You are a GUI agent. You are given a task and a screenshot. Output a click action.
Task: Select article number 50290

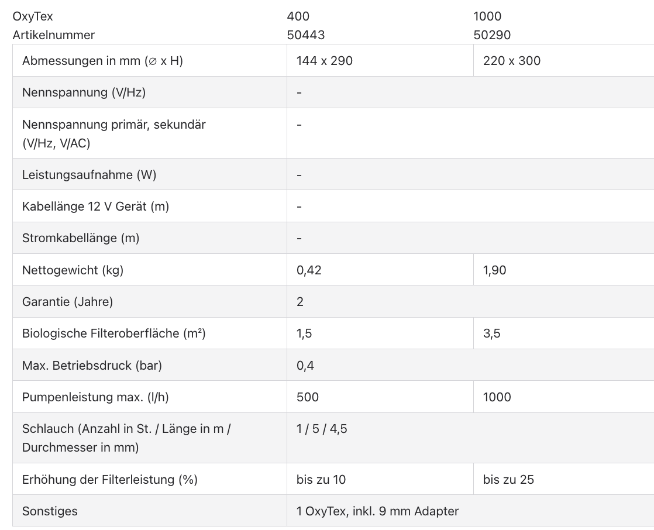492,35
